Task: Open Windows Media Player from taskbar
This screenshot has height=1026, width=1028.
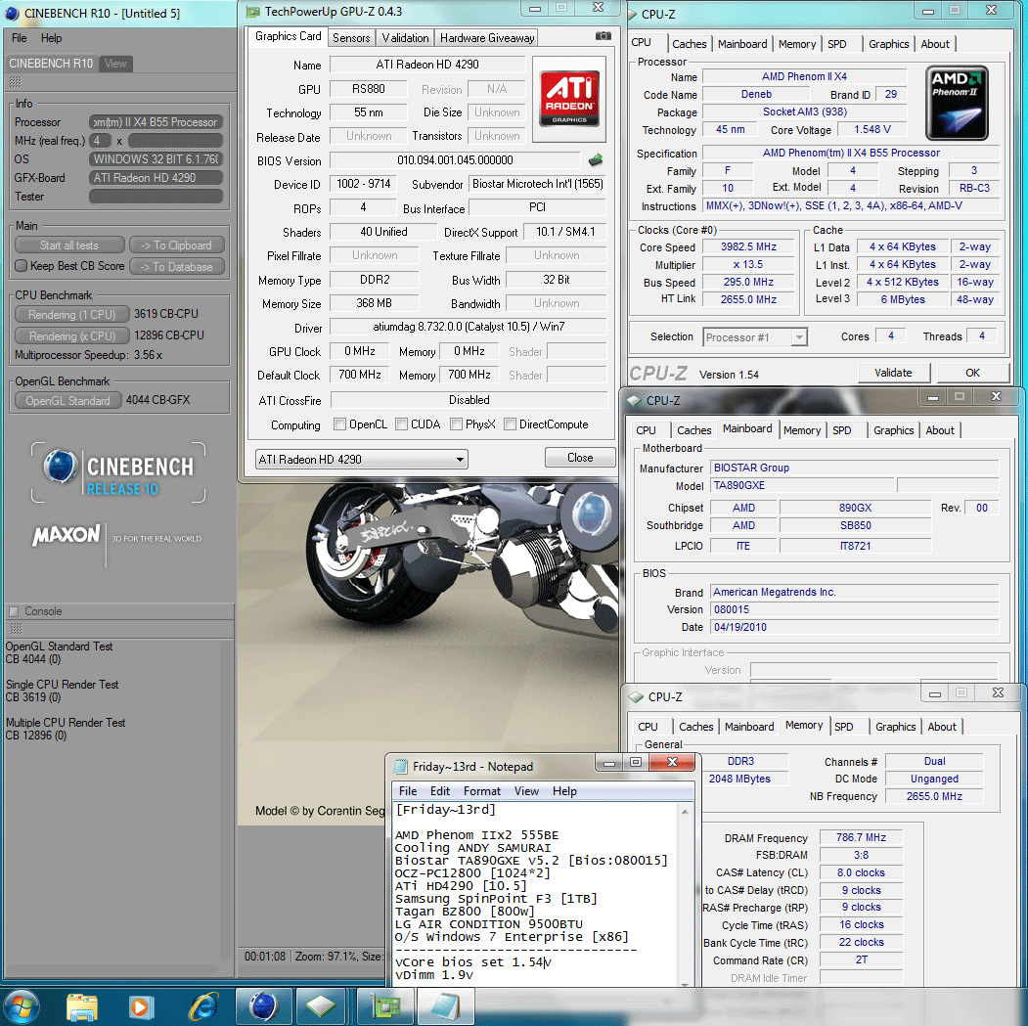Action: click(141, 1005)
